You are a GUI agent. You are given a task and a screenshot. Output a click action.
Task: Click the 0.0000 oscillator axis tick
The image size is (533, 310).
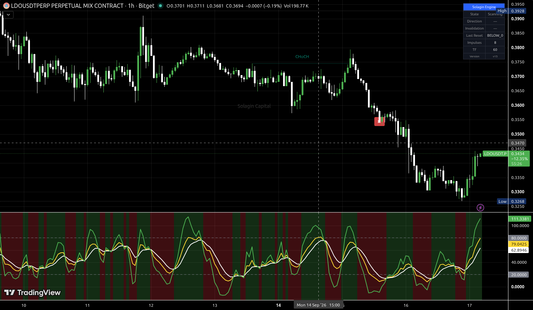point(518,287)
